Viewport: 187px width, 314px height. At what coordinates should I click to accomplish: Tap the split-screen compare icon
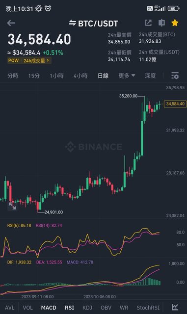coord(161,23)
